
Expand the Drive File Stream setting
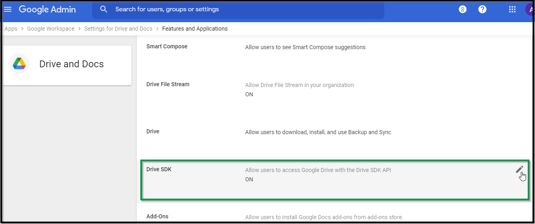coord(167,85)
